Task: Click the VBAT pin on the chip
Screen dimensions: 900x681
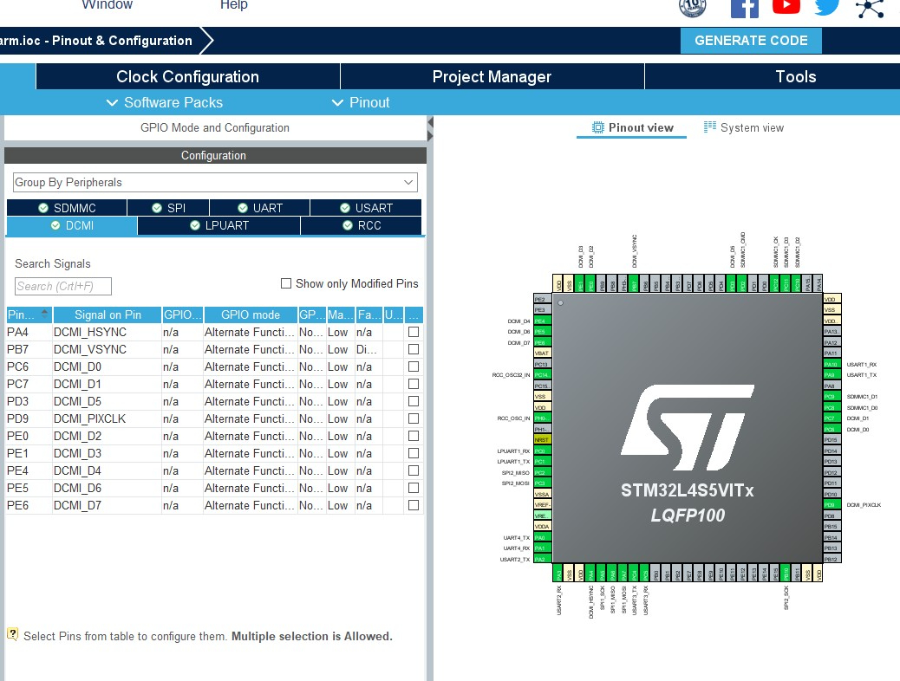Action: pyautogui.click(x=543, y=353)
